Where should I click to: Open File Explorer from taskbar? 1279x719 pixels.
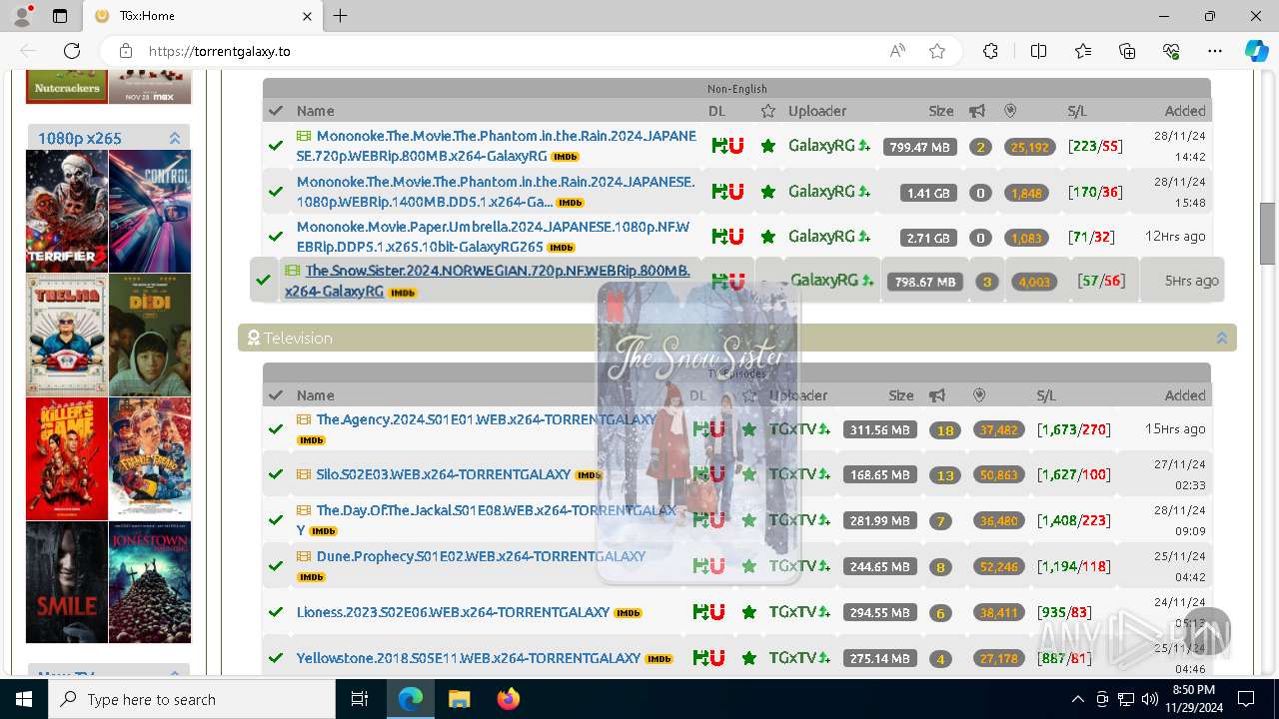[x=459, y=699]
